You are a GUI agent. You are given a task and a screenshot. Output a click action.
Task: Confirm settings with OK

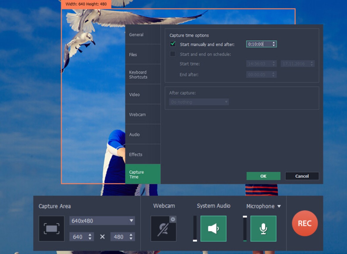tap(263, 176)
